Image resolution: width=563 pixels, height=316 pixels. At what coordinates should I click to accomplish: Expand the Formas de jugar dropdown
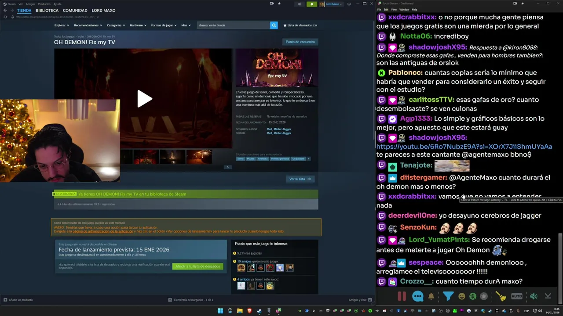point(164,25)
